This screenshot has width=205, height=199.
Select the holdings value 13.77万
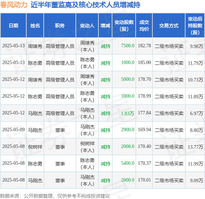(195, 147)
